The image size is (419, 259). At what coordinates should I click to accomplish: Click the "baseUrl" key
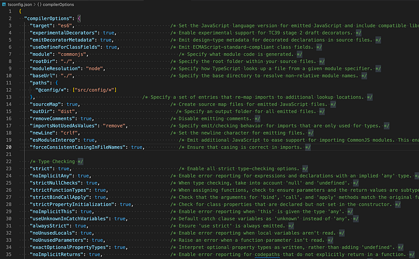click(43, 76)
